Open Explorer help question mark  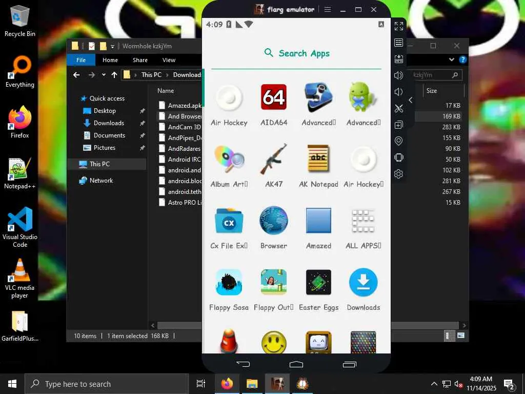pyautogui.click(x=463, y=60)
